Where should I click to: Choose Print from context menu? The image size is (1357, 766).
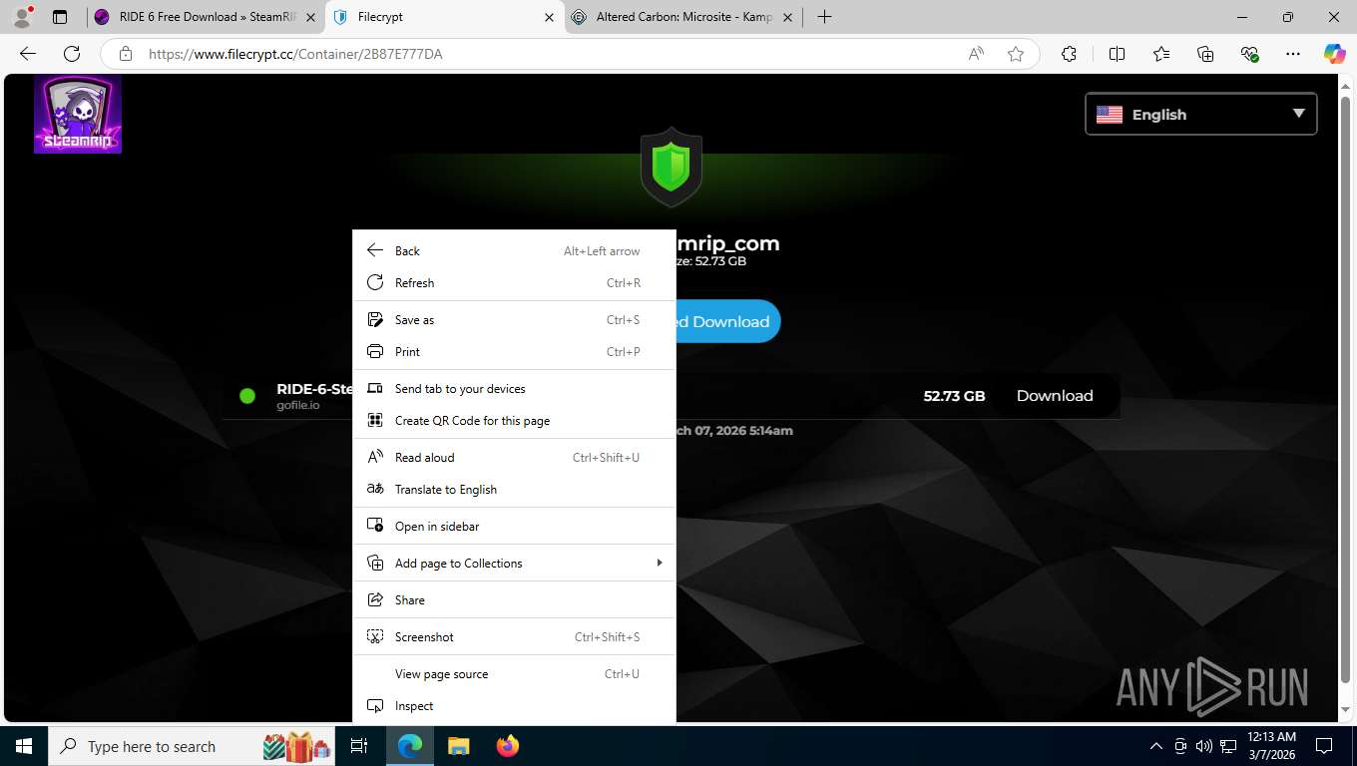(514, 352)
